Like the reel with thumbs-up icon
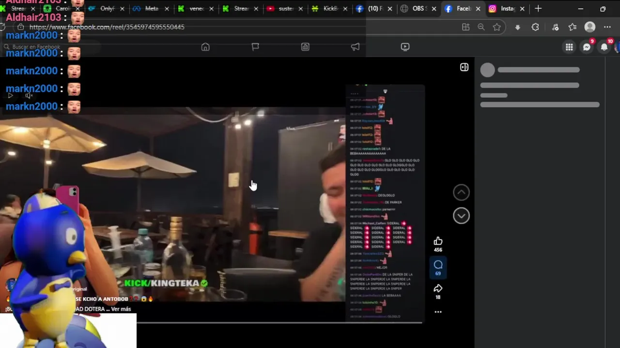620x348 pixels. pyautogui.click(x=438, y=241)
